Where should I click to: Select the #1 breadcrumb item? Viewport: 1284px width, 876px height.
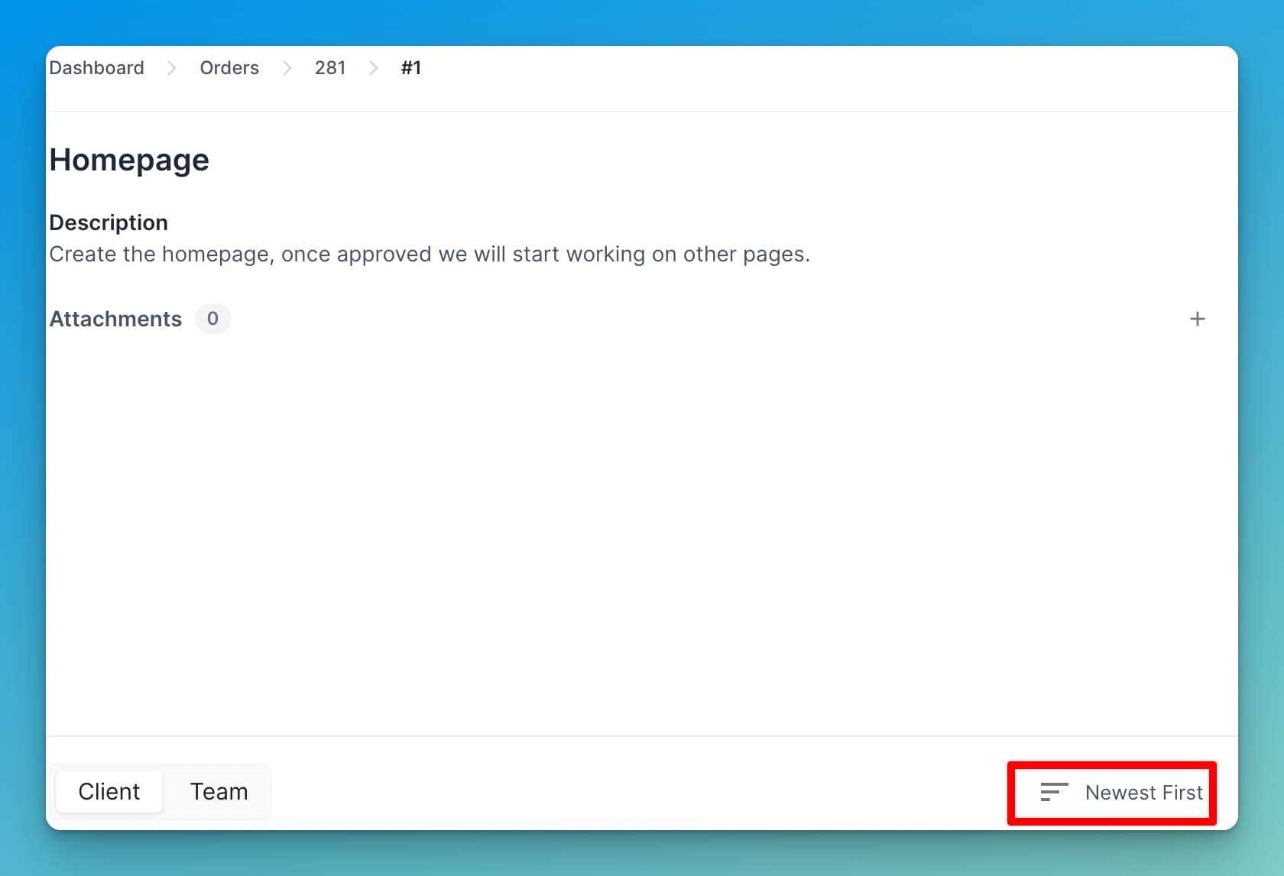click(x=411, y=68)
